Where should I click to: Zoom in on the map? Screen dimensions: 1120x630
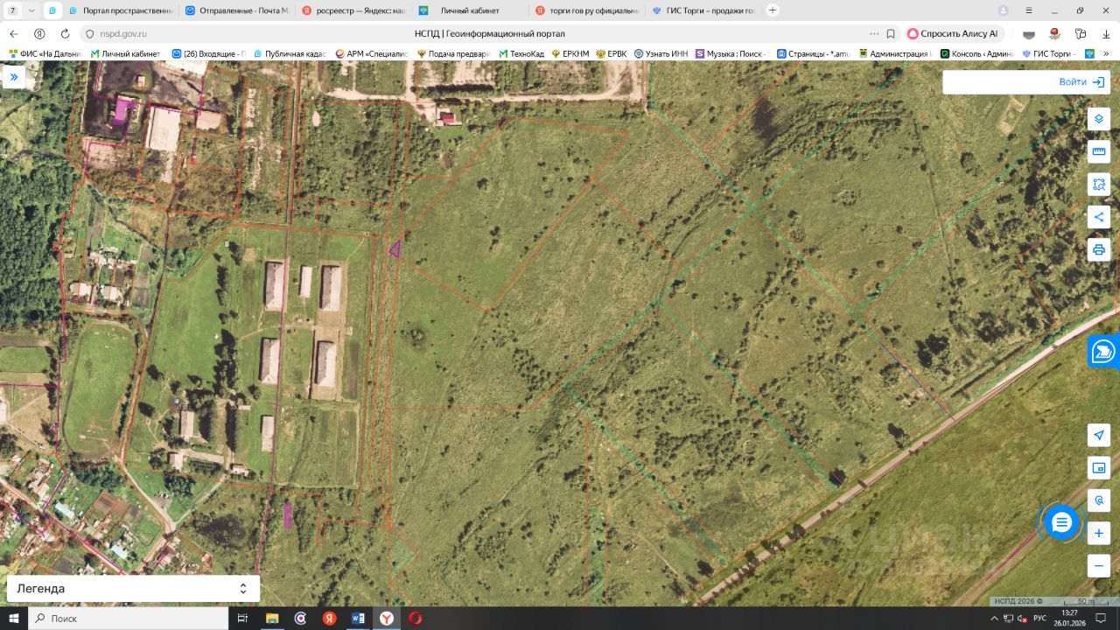pyautogui.click(x=1099, y=533)
